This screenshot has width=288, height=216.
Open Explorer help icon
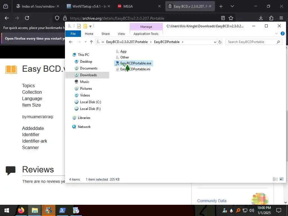(x=282, y=34)
